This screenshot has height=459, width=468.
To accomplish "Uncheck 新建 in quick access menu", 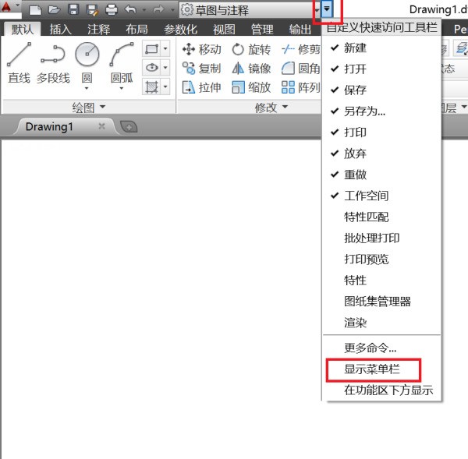I will pyautogui.click(x=381, y=48).
